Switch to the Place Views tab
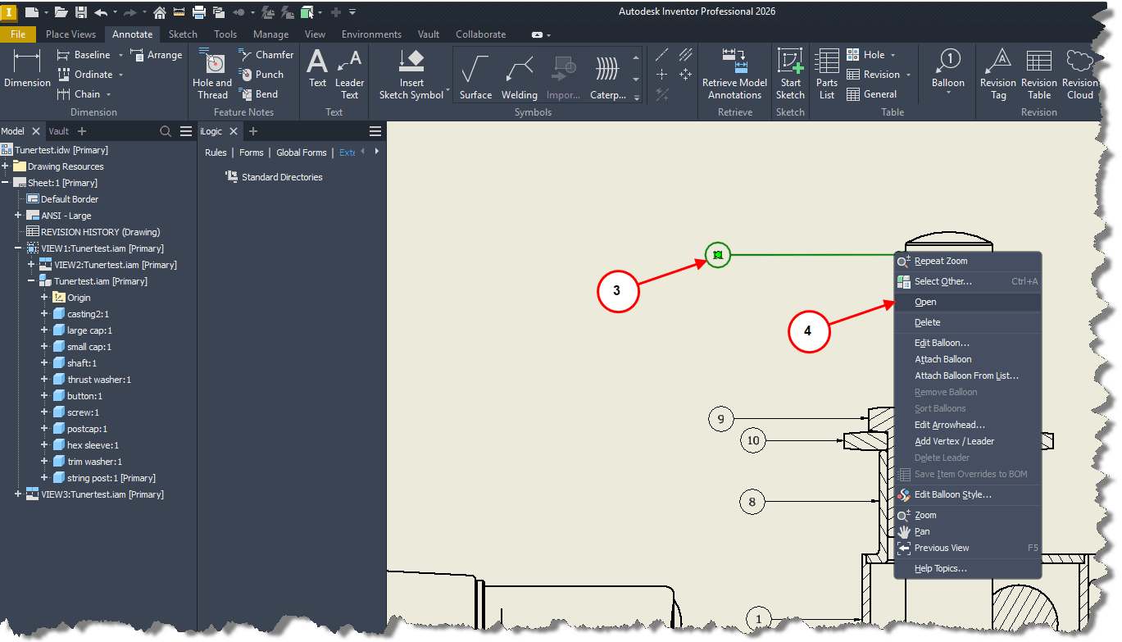Screen dimensions: 1122x642 click(x=70, y=34)
